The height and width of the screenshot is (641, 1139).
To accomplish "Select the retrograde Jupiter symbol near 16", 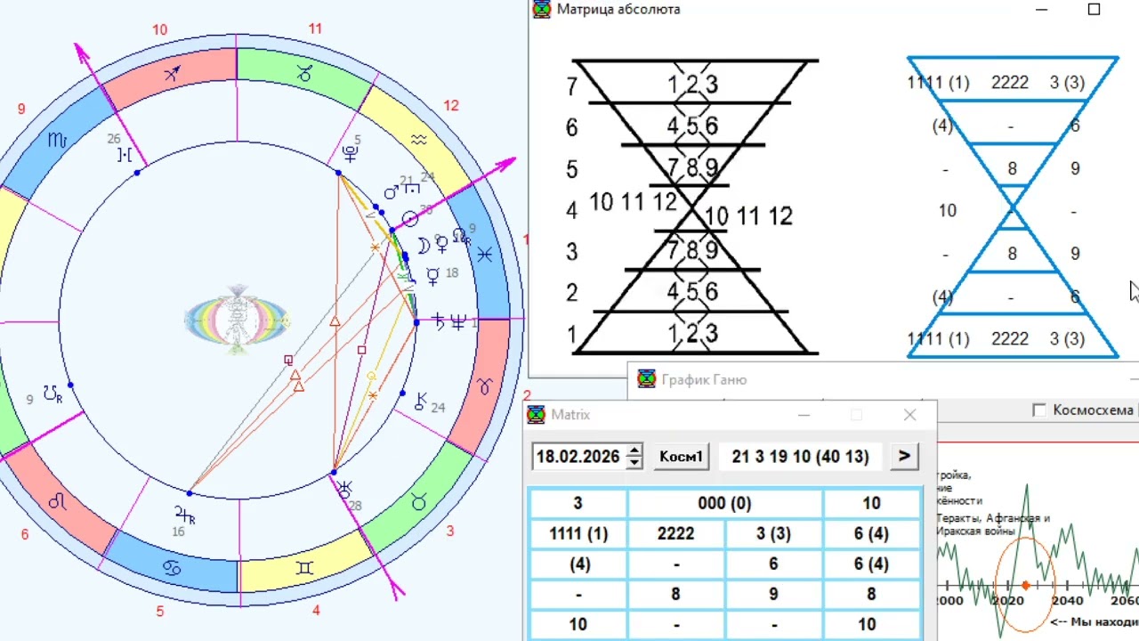I will tap(184, 514).
